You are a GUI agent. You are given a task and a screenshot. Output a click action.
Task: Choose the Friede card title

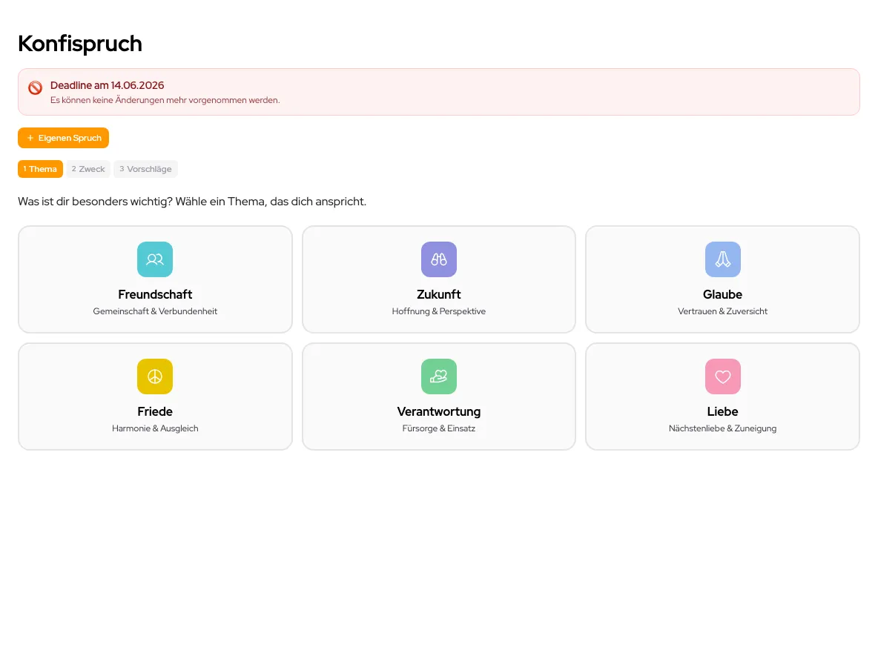coord(155,412)
